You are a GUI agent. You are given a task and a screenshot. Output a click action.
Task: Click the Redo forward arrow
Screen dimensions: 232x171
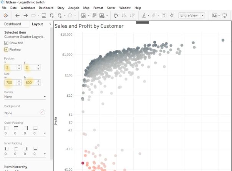coord(26,15)
